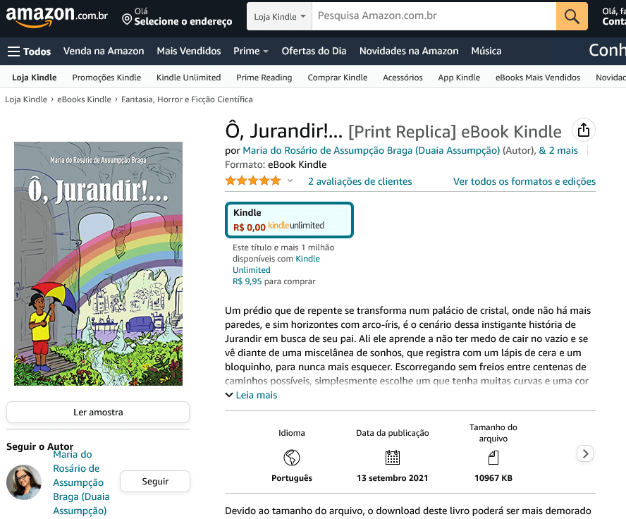Open the Kindle Unlimited tab
Image resolution: width=626 pixels, height=519 pixels.
tap(188, 78)
